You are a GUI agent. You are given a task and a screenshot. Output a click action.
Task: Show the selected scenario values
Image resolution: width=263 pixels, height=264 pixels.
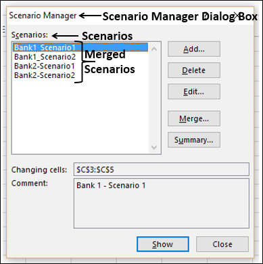[x=163, y=244]
